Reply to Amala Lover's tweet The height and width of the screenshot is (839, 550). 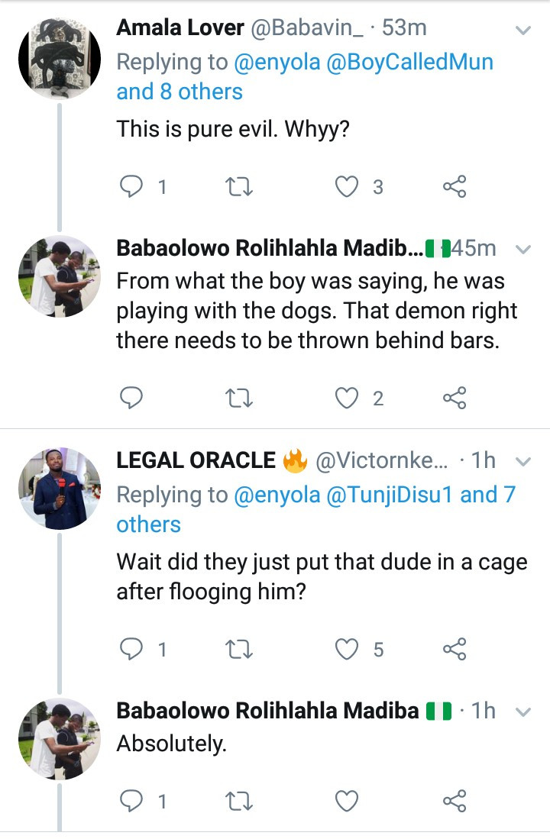coord(133,186)
